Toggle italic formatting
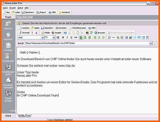Image resolution: width=160 pixels, height=122 pixels. (x=67, y=37)
